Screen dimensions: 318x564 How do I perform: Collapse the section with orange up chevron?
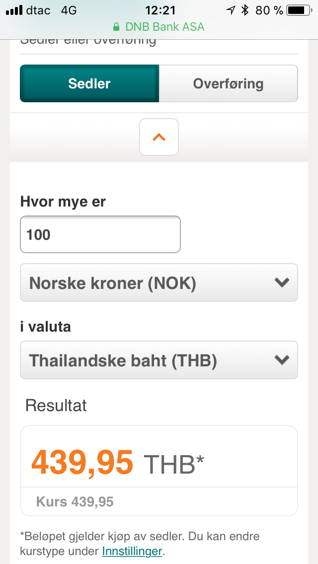159,137
